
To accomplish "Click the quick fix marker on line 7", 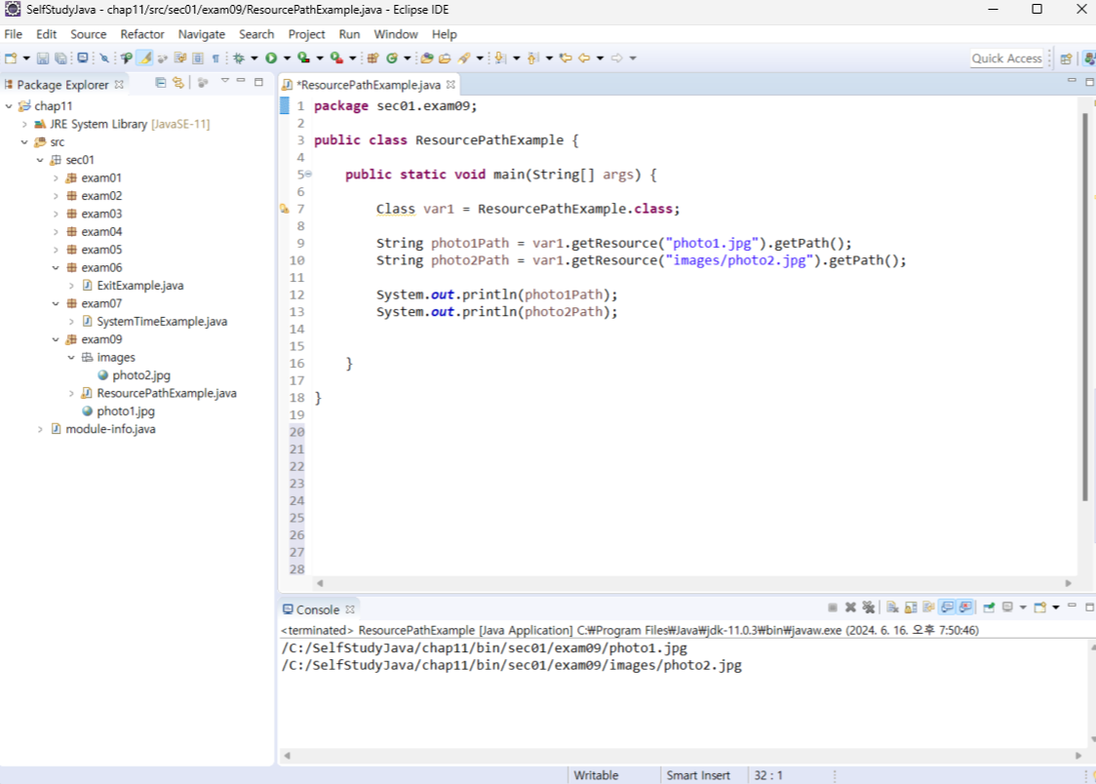I will click(x=285, y=209).
